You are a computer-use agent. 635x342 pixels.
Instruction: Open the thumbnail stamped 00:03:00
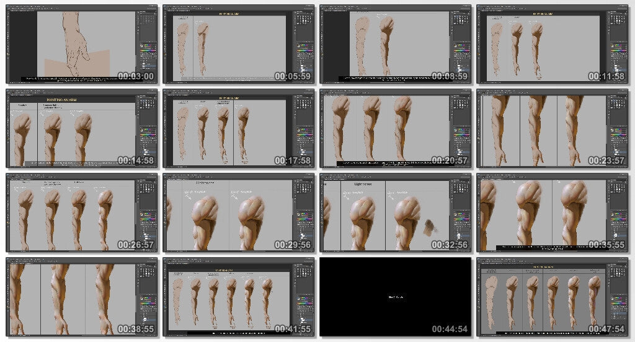(82, 44)
